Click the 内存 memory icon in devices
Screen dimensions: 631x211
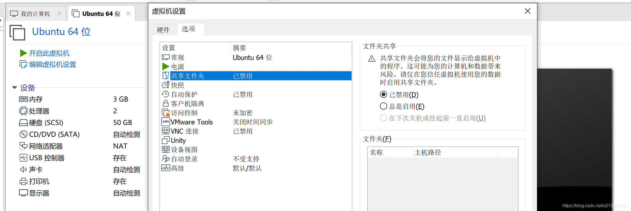pos(24,99)
